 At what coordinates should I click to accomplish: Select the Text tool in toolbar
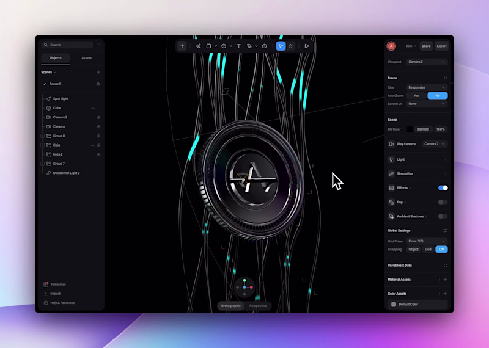[239, 46]
